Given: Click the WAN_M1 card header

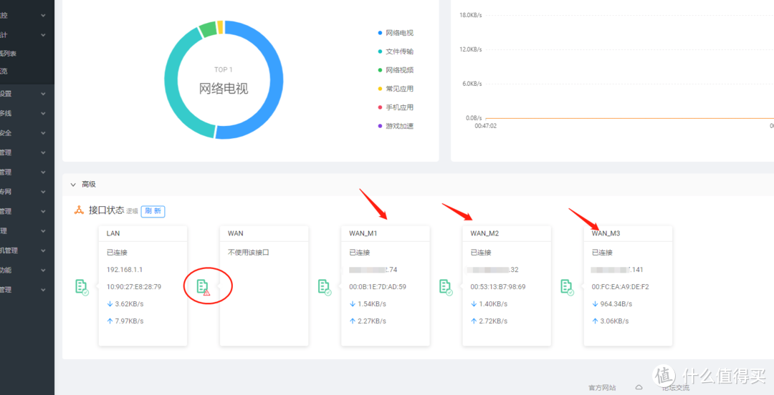Looking at the screenshot, I should point(386,234).
